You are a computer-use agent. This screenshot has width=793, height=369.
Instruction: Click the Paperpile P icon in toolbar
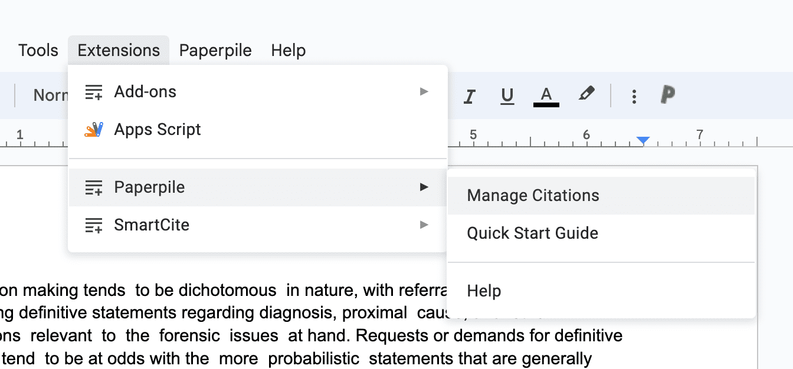[667, 95]
